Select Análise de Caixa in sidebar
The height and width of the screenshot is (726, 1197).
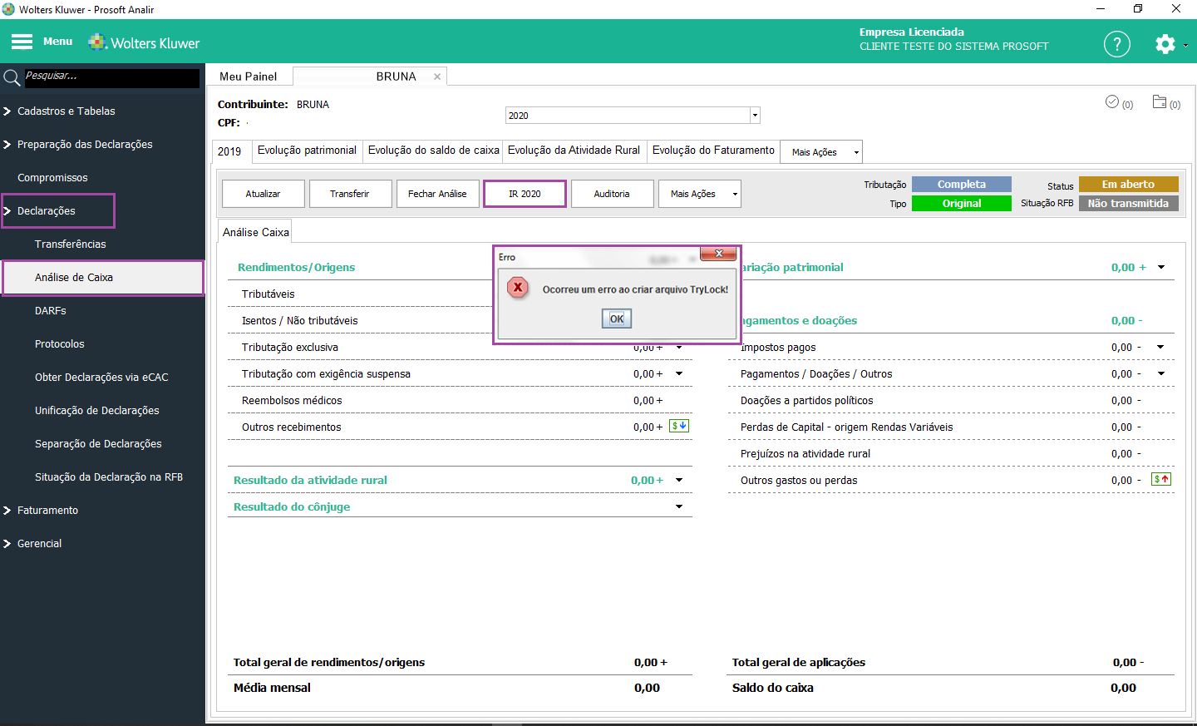click(x=103, y=278)
